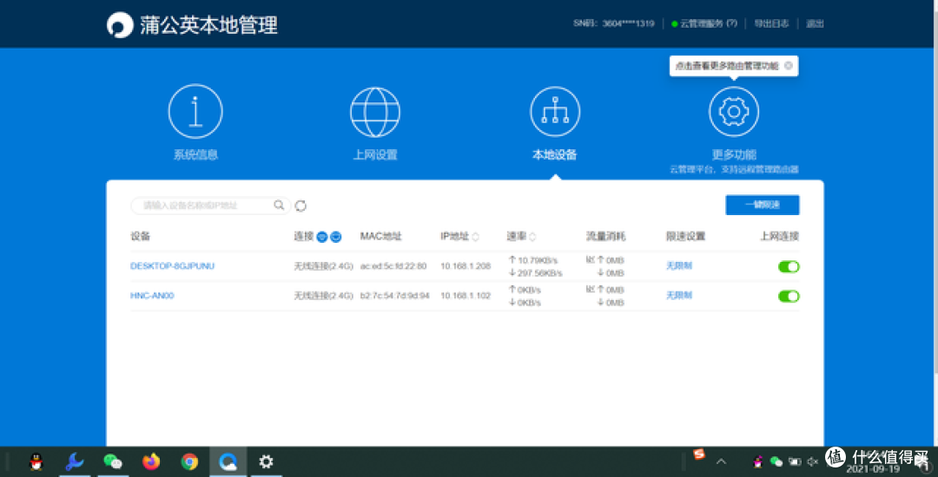
Task: Open QQ penguin in the taskbar
Action: pyautogui.click(x=36, y=461)
